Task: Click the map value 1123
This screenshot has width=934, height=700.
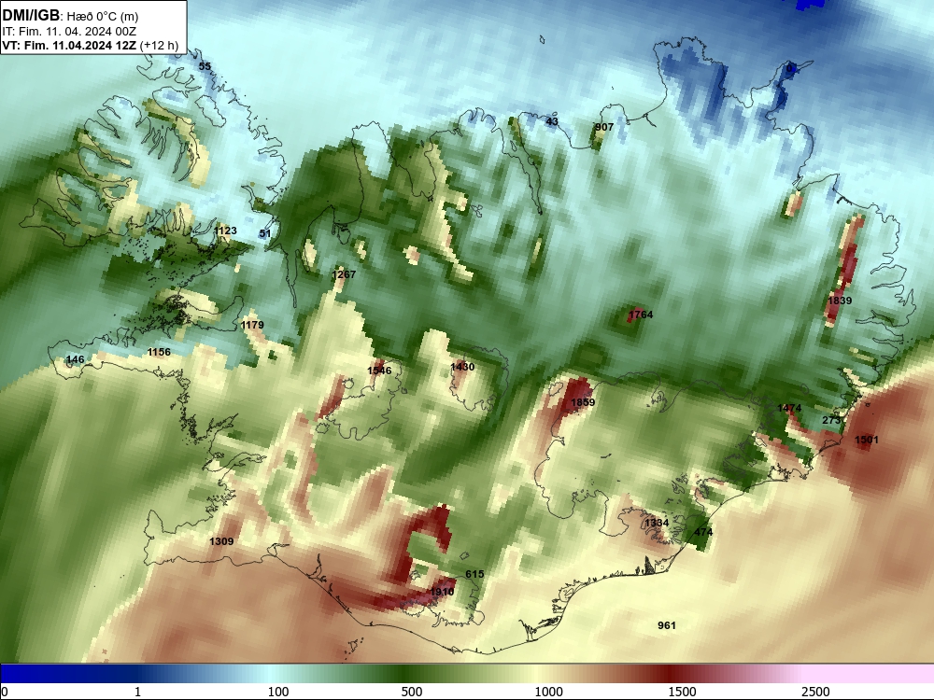Action: point(225,231)
